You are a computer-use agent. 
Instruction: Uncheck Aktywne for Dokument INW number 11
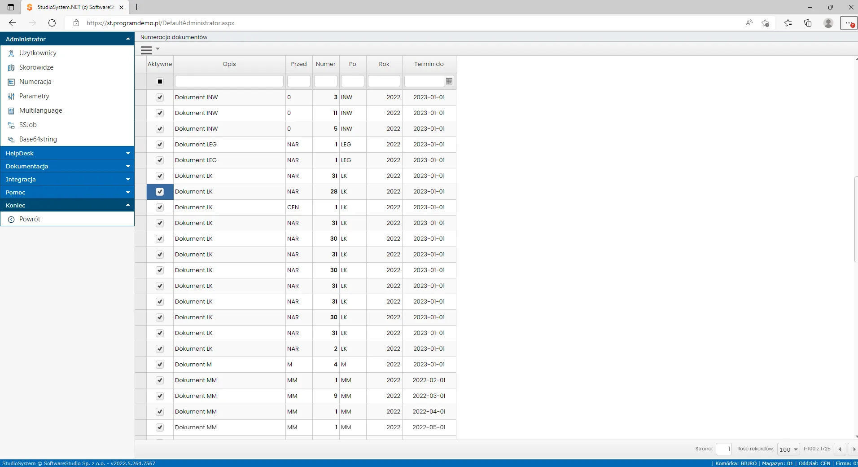160,113
